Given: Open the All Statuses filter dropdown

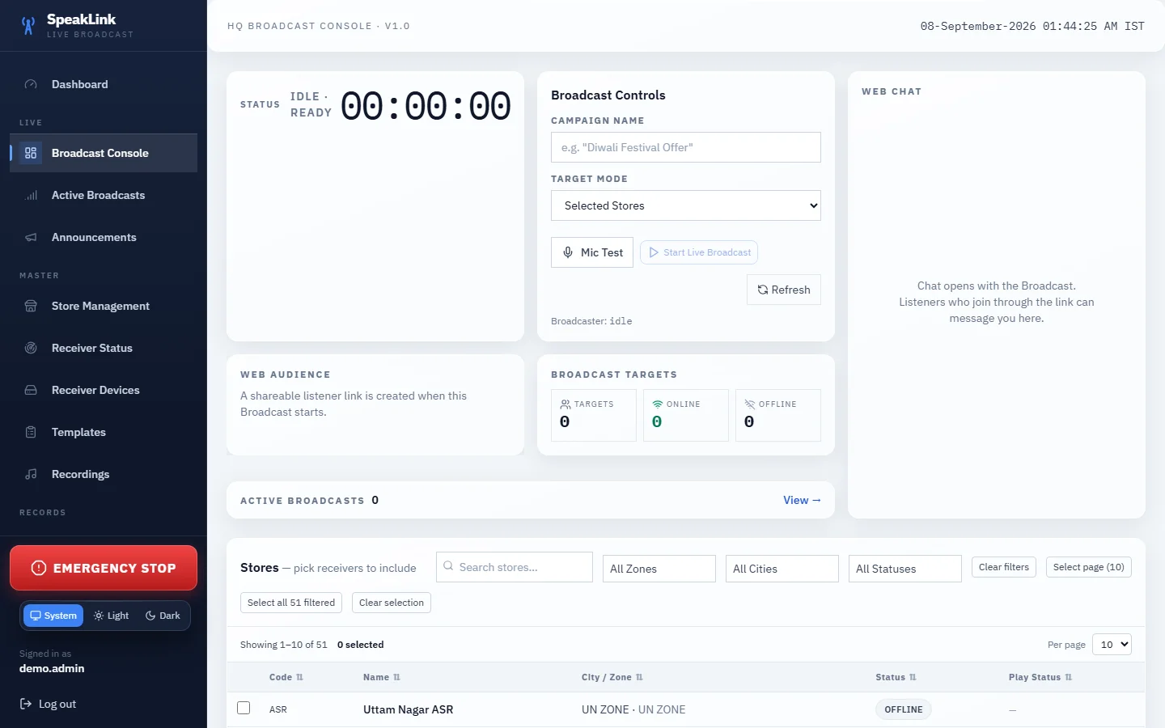Looking at the screenshot, I should 905,569.
